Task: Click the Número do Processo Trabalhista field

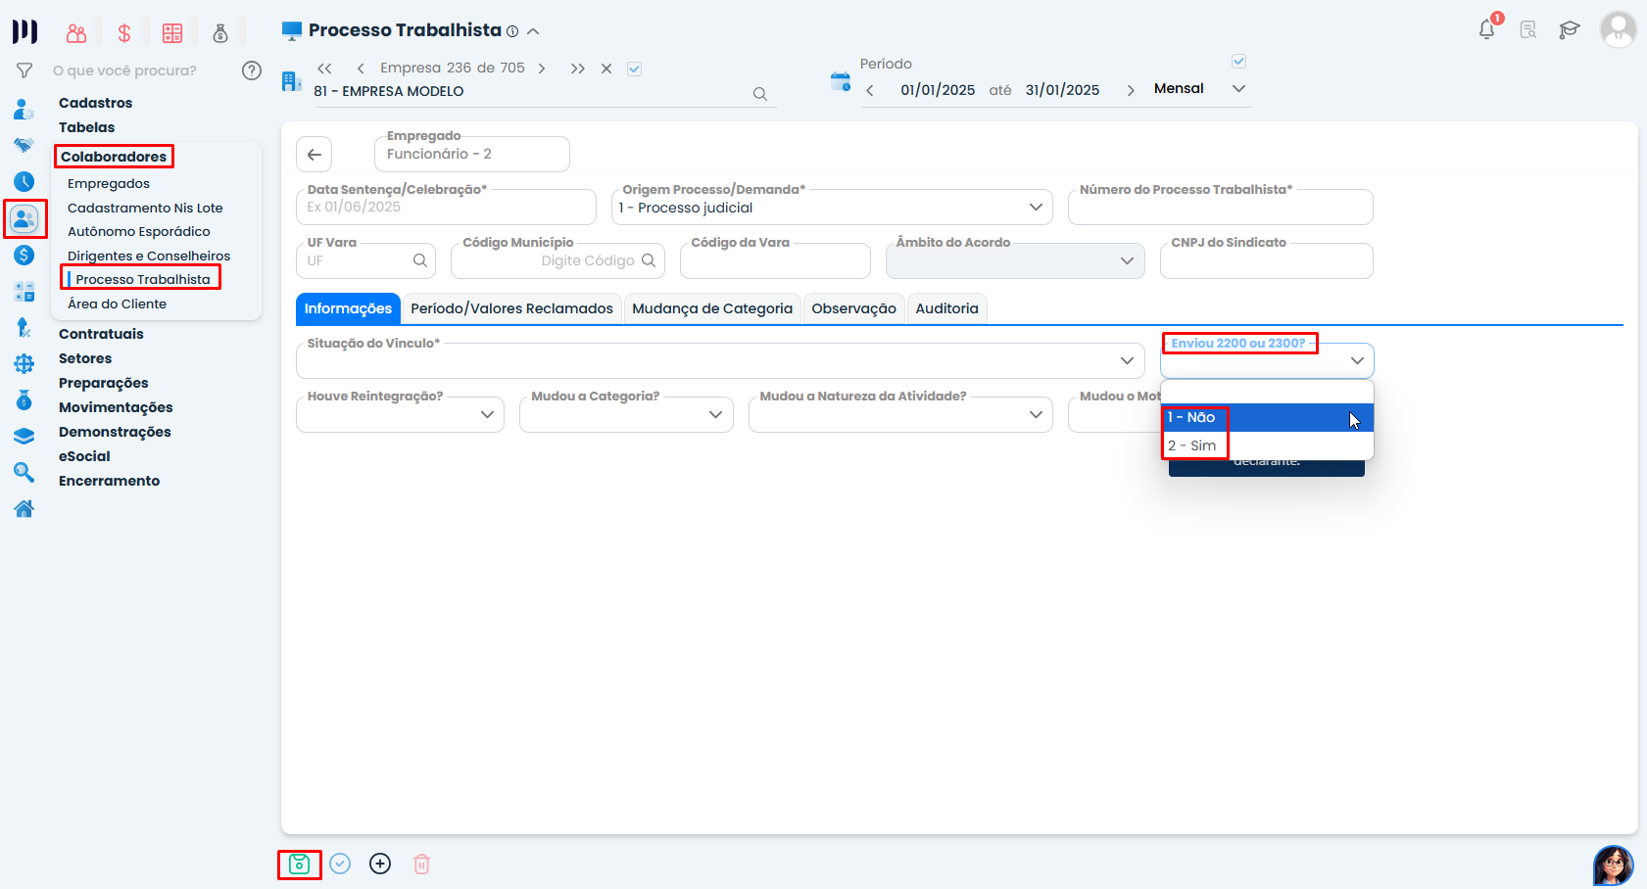Action: coord(1220,209)
